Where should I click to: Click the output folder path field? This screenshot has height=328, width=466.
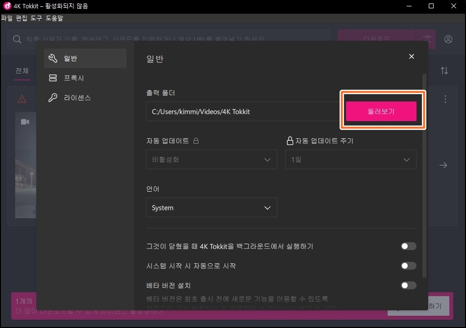tap(243, 111)
